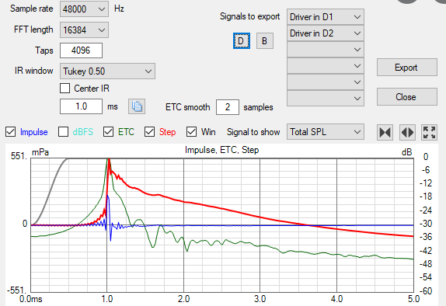The width and height of the screenshot is (446, 306).
Task: Check the Center IR checkbox
Action: coord(64,89)
